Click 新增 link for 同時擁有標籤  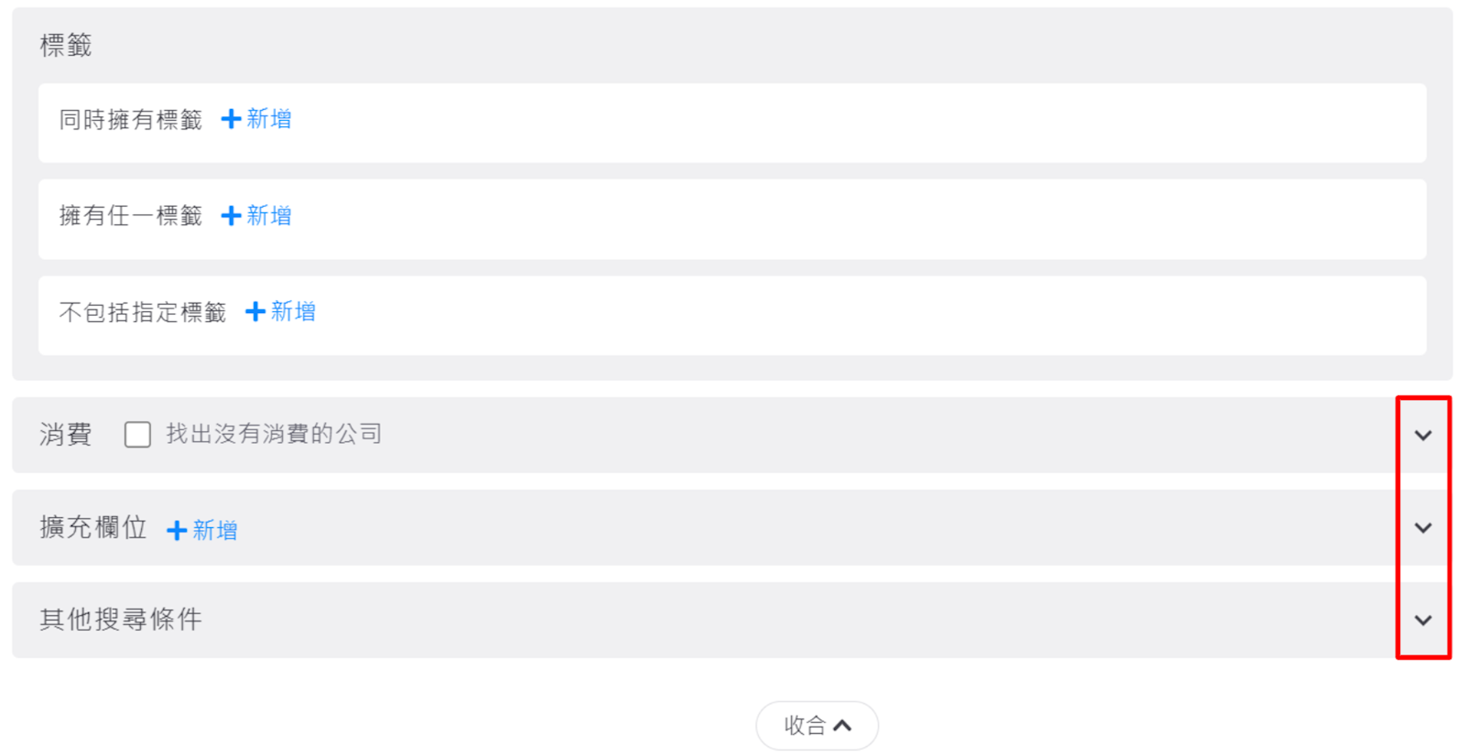[x=269, y=119]
